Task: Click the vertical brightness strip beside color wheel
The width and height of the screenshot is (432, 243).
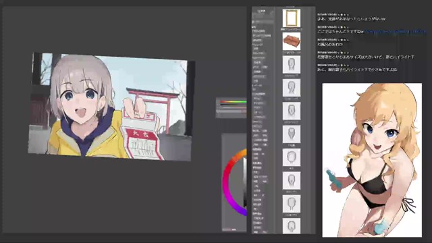Action: pos(244,182)
